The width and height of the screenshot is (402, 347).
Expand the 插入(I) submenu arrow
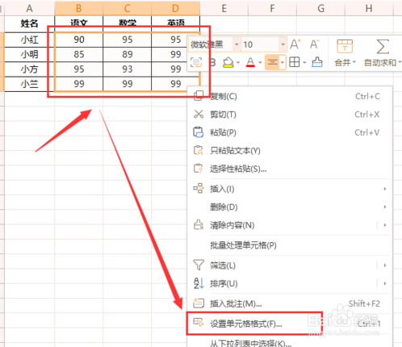(x=385, y=189)
